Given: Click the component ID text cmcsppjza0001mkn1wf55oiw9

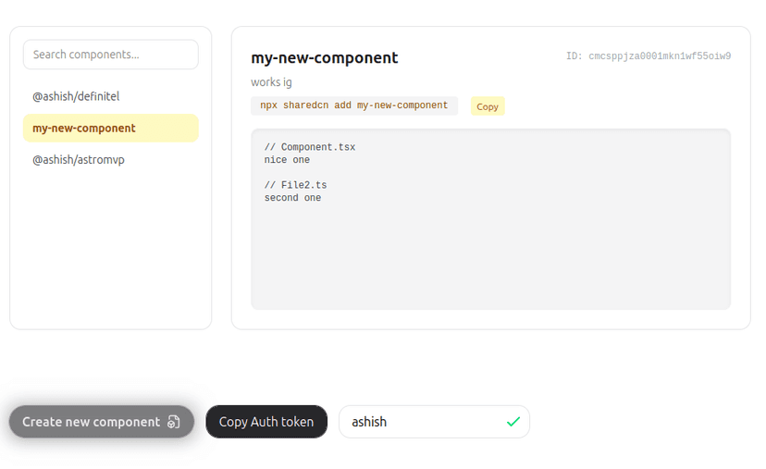Looking at the screenshot, I should coord(649,56).
